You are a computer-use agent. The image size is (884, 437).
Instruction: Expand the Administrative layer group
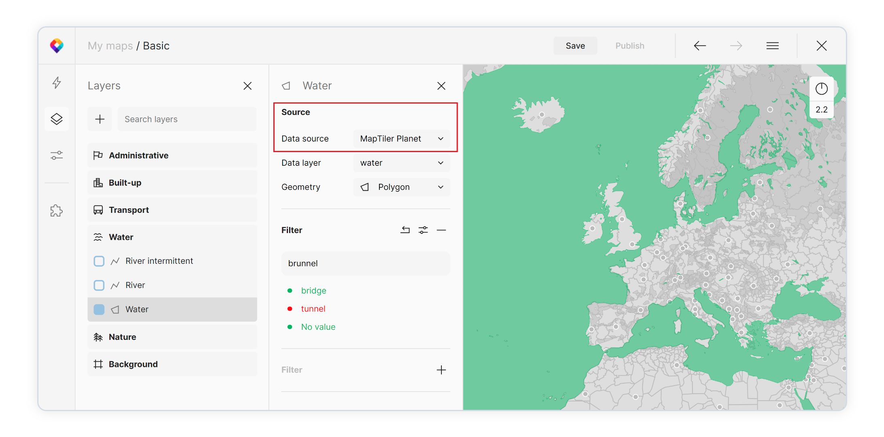pos(172,155)
